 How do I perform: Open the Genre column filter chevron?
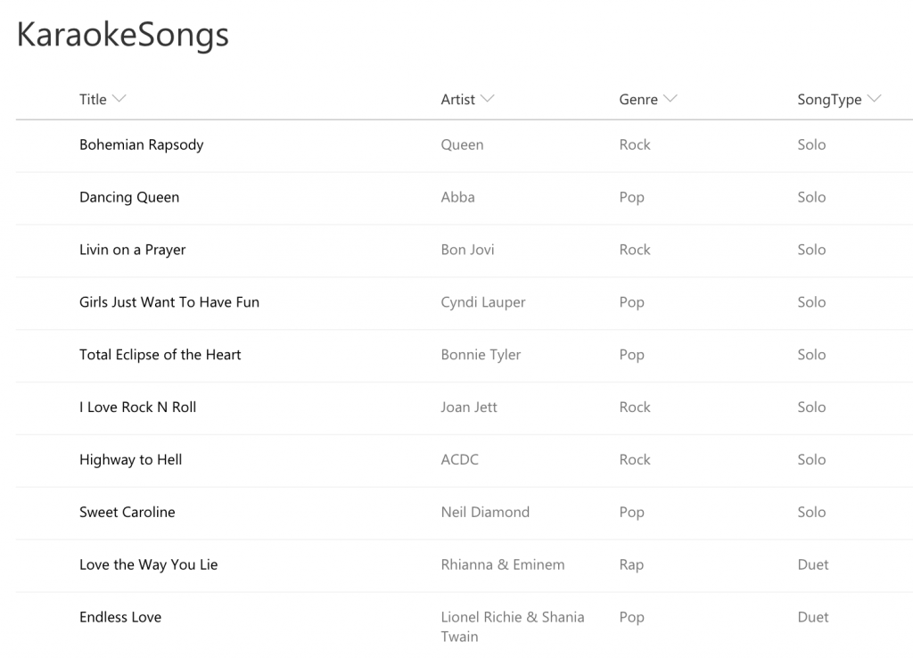point(670,98)
